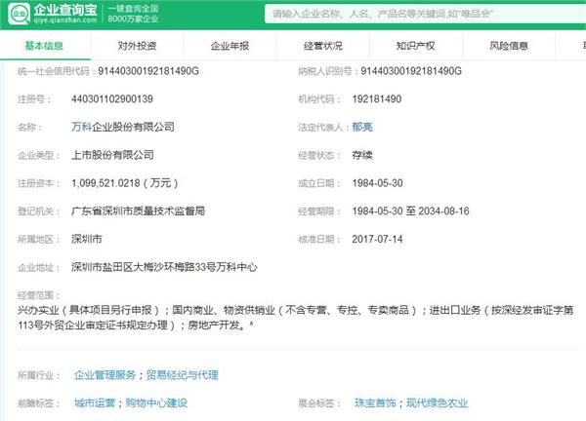
Task: Focus the company name search field
Action: coord(425,14)
